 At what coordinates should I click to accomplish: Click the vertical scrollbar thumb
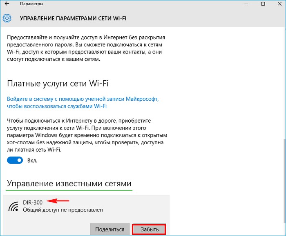pos(284,181)
